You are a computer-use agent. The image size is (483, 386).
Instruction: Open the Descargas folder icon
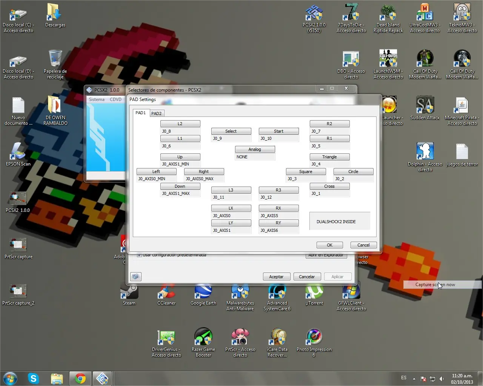(x=55, y=15)
